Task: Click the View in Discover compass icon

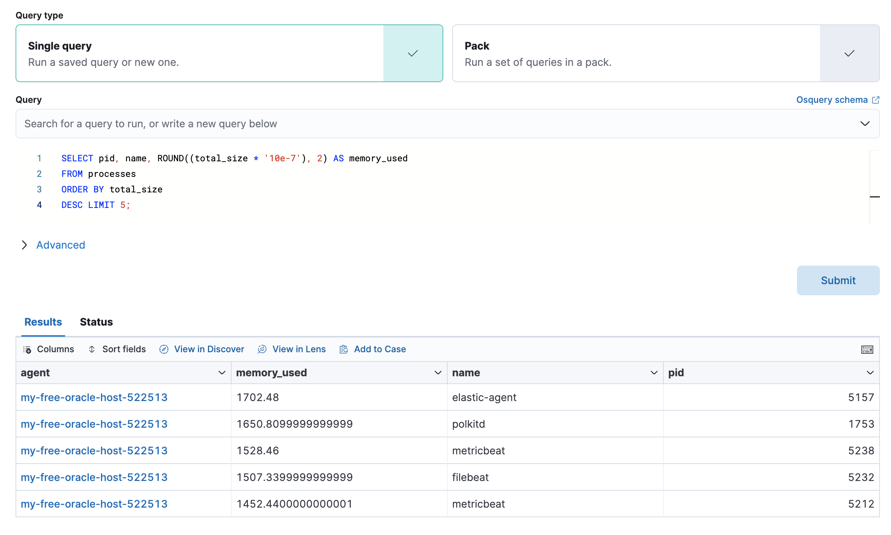Action: click(x=164, y=349)
